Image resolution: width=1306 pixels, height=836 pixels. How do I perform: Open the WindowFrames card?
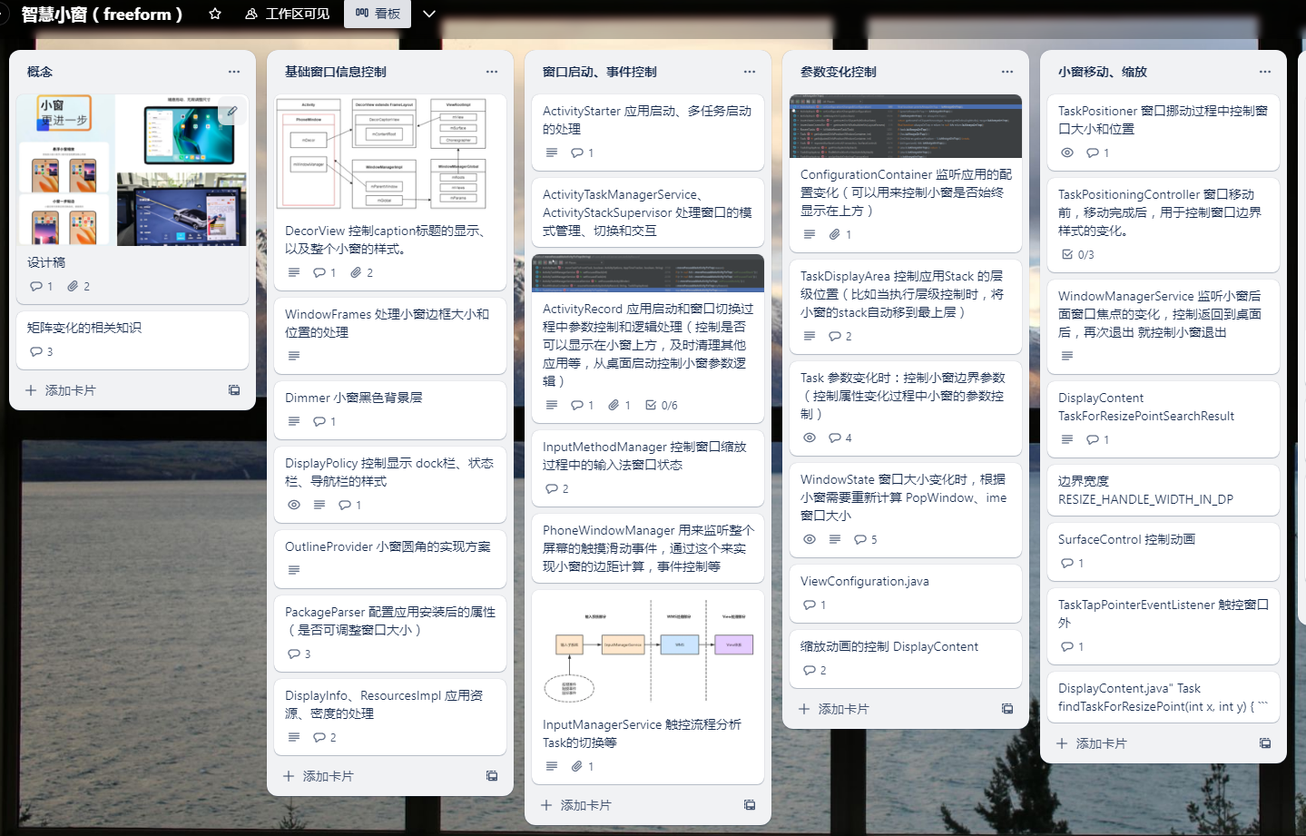(x=390, y=335)
